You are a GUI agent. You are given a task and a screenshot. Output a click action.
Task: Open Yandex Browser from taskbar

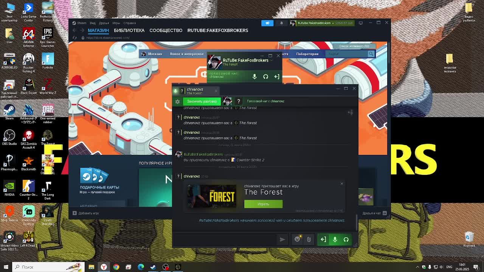coord(104,267)
